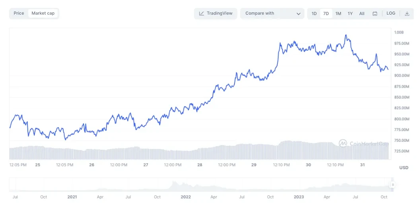This screenshot has width=419, height=208.
Task: Click the volume bars below the chart
Action: pyautogui.click(x=199, y=153)
